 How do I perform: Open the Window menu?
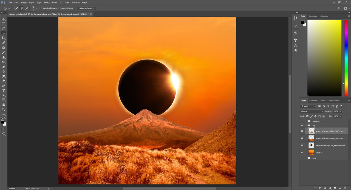pos(76,2)
